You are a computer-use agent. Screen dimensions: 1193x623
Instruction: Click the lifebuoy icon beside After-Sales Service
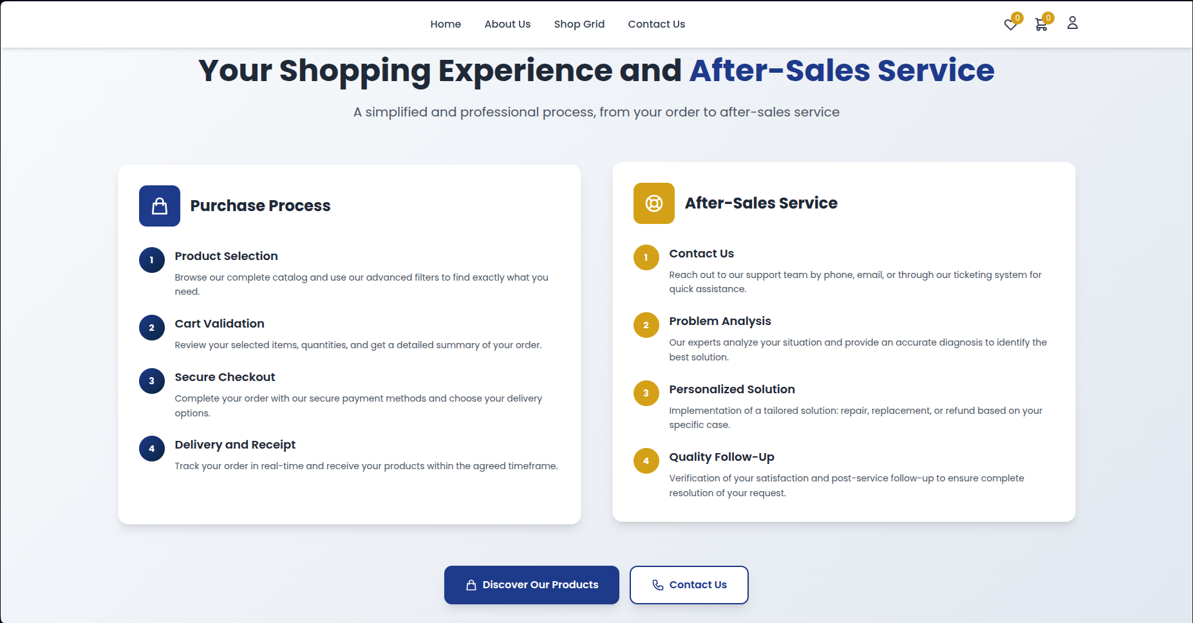pyautogui.click(x=653, y=203)
